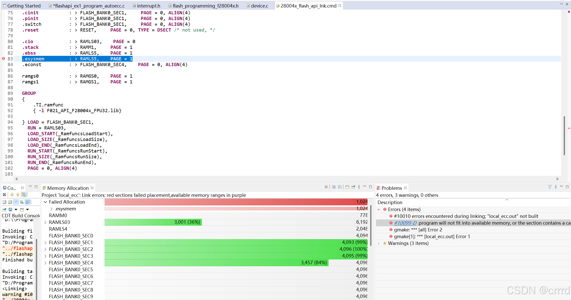Open the Problems view menu (three dots)
The image size is (571, 300).
pyautogui.click(x=556, y=187)
